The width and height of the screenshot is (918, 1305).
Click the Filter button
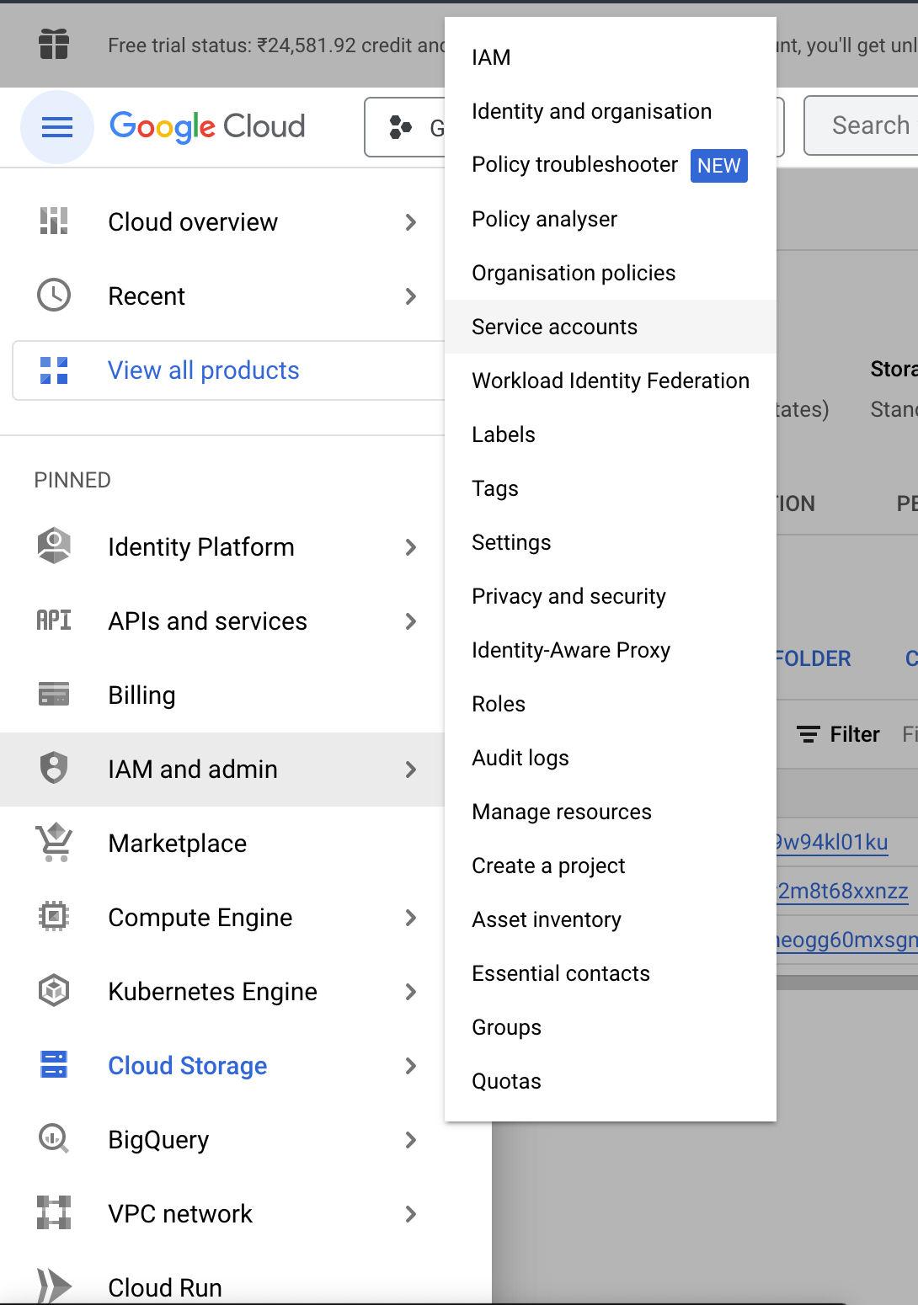(x=838, y=734)
